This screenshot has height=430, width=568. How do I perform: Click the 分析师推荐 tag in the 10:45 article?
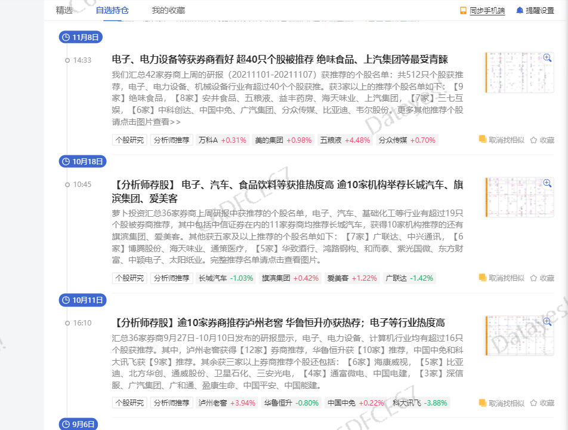(171, 278)
